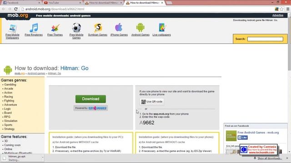Click the iPhone Games apple icon
291x163 pixels.
click(119, 27)
